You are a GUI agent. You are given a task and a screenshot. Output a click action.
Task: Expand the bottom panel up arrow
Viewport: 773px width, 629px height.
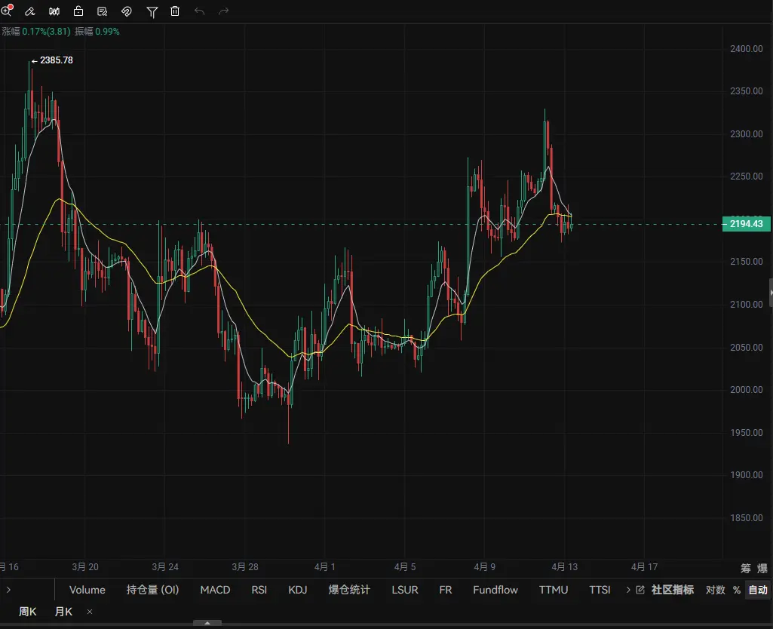(x=207, y=623)
